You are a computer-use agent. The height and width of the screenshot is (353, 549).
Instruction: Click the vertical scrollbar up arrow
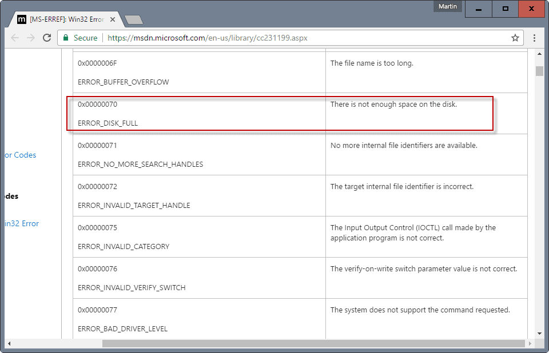point(539,54)
